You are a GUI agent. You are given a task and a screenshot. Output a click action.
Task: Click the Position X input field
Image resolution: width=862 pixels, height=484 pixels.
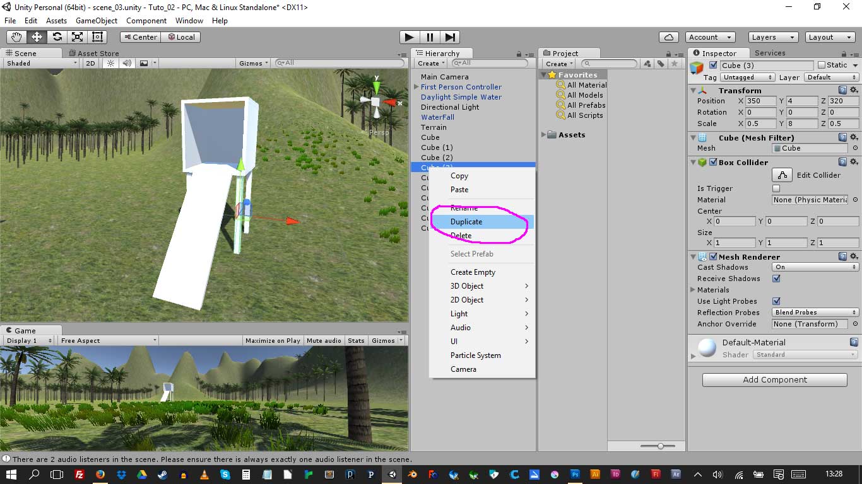[x=760, y=101]
